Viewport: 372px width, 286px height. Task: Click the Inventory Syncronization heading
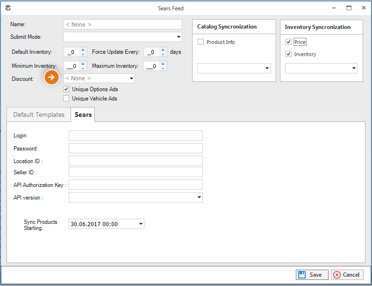click(x=317, y=27)
